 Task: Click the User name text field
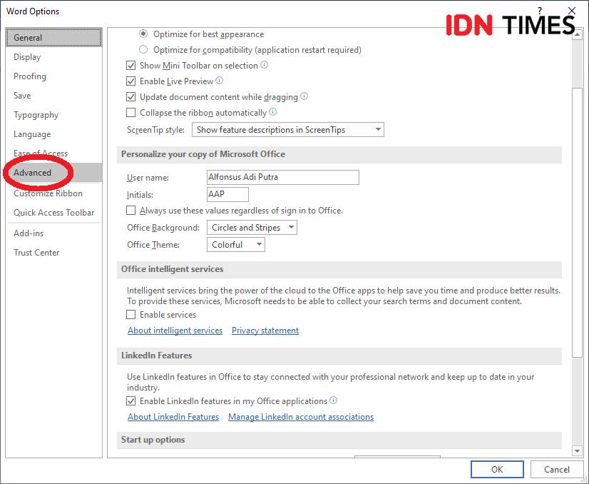click(x=283, y=177)
